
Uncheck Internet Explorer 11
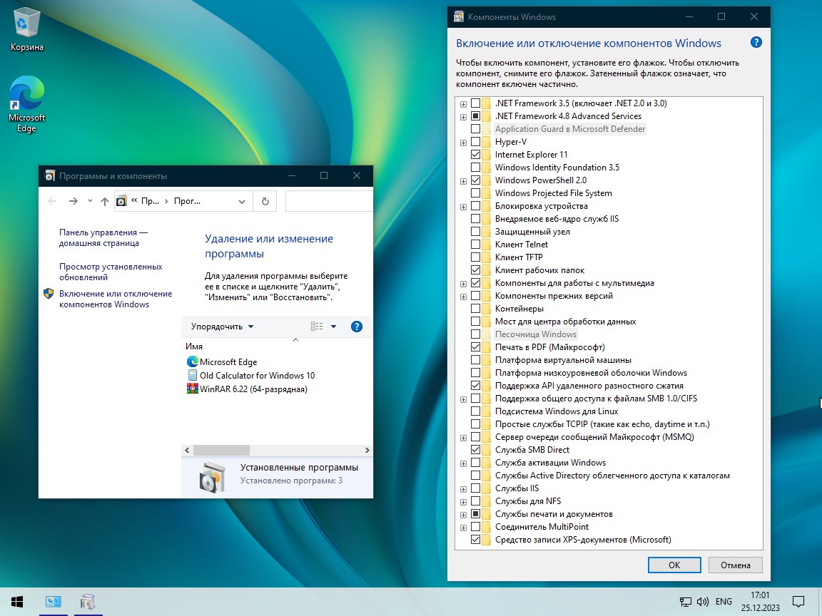click(475, 155)
